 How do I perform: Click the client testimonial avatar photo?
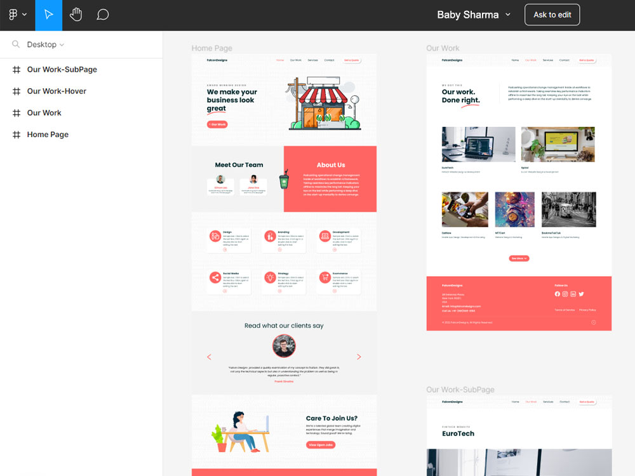[x=284, y=346]
